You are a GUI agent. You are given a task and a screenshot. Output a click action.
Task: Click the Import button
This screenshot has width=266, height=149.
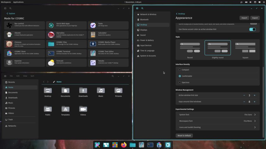244,18
